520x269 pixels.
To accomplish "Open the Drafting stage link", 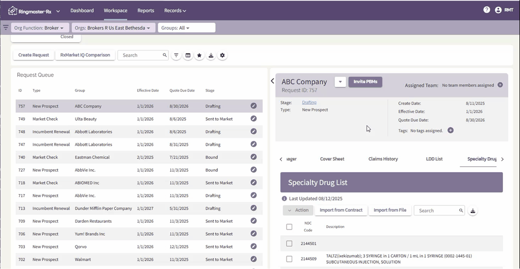I will click(309, 103).
